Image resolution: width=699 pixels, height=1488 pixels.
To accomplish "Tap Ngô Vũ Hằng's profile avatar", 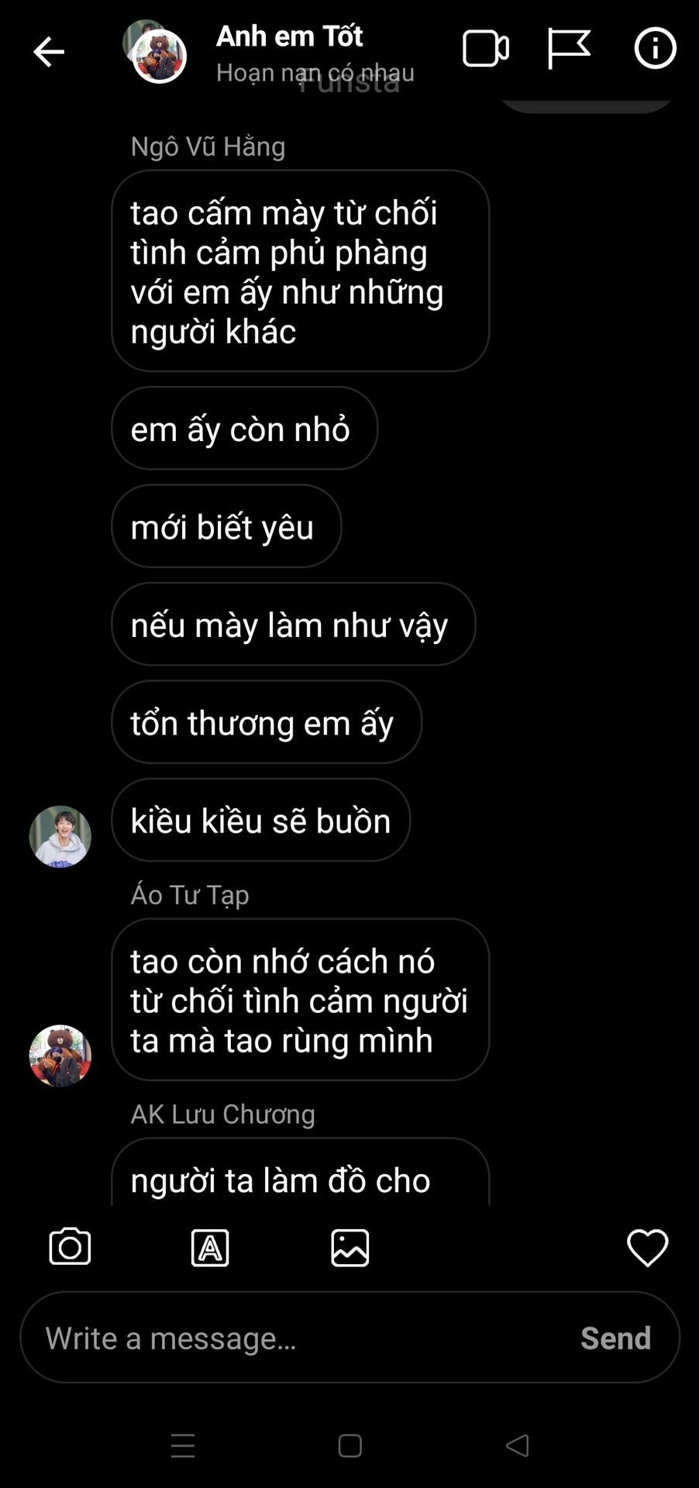I will tap(60, 836).
